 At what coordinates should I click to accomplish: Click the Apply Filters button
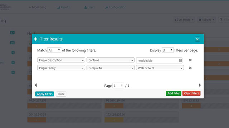click(44, 94)
